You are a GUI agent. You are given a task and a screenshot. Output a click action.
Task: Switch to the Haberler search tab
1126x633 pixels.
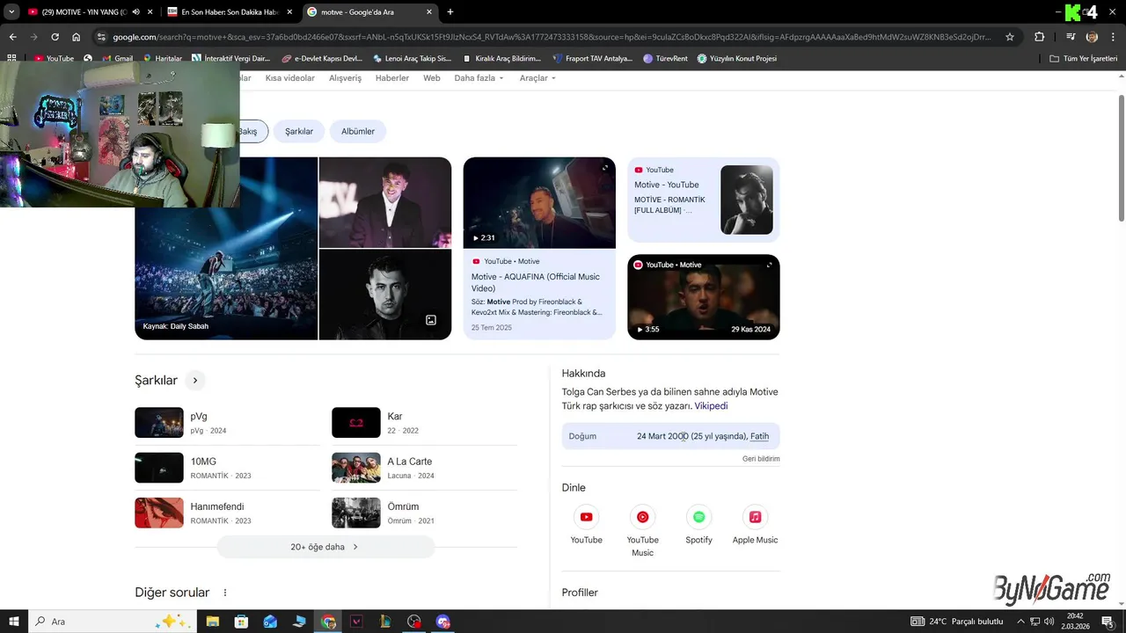click(392, 78)
